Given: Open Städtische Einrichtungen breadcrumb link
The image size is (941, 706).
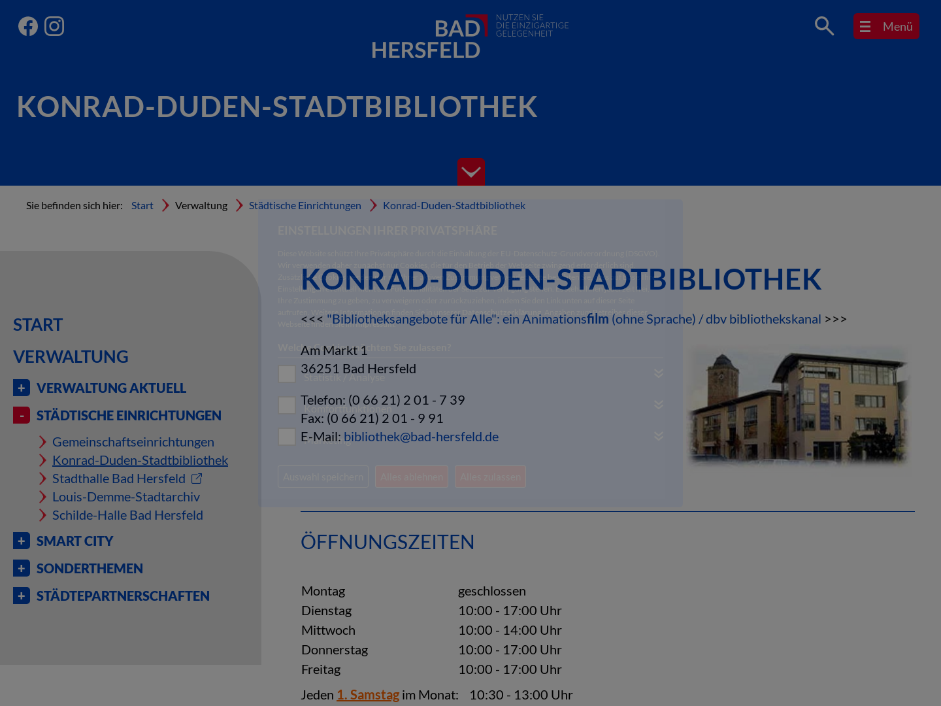Looking at the screenshot, I should click(305, 205).
